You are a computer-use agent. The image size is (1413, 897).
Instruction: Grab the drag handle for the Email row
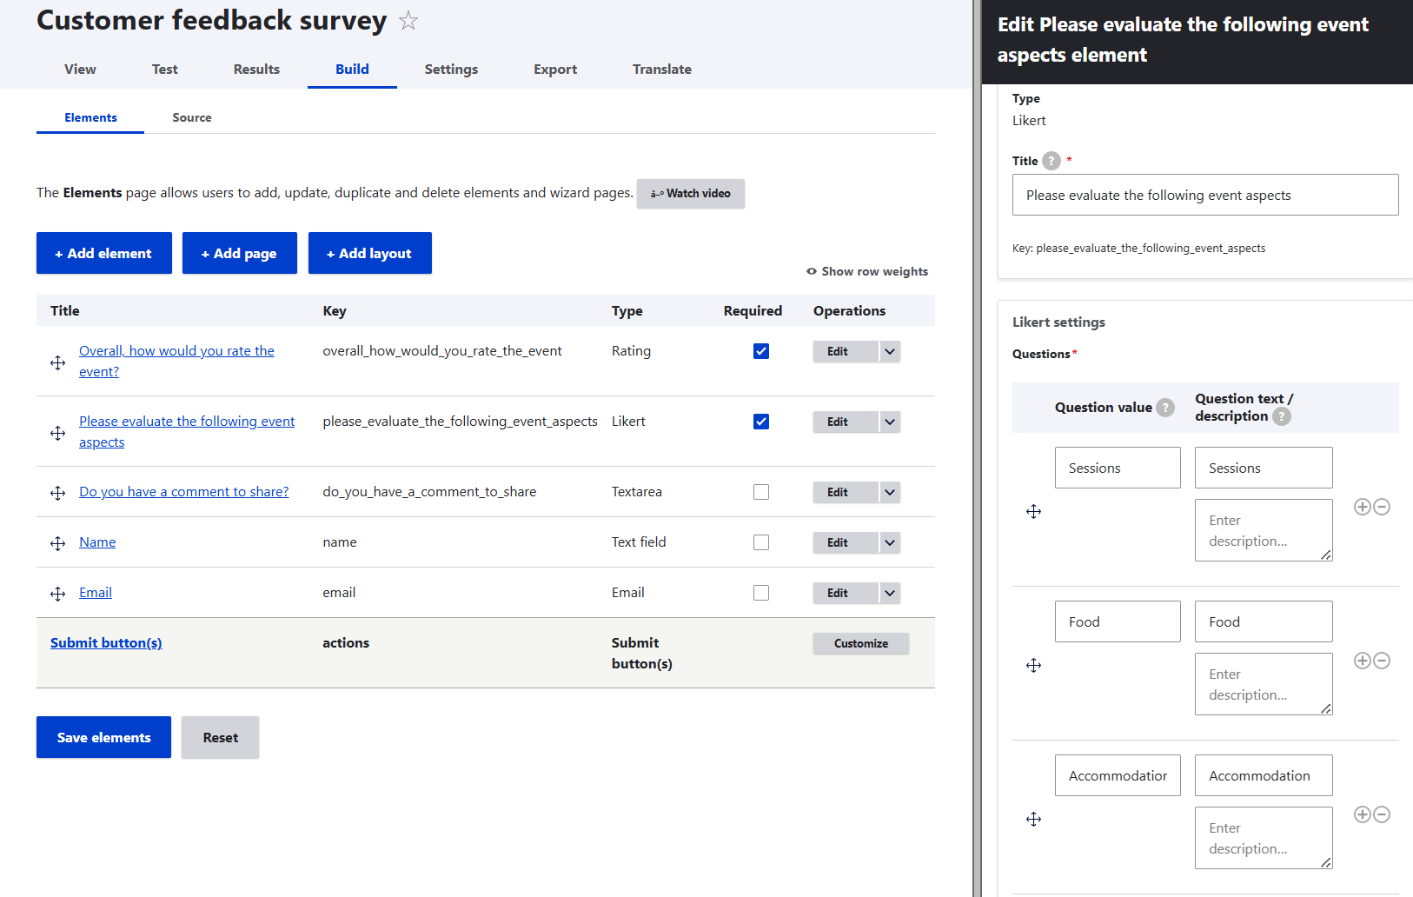pos(57,594)
